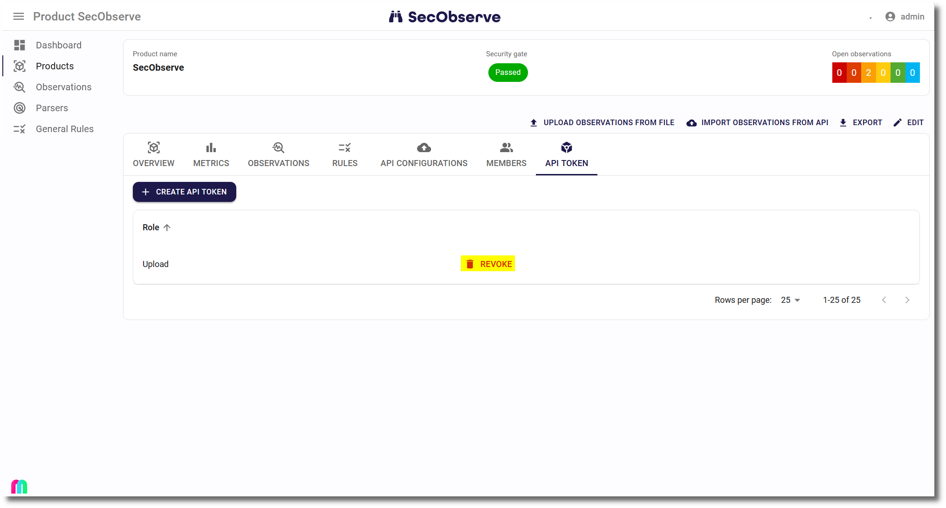Click the previous page chevron
Screen dimensions: 946x508
884,300
